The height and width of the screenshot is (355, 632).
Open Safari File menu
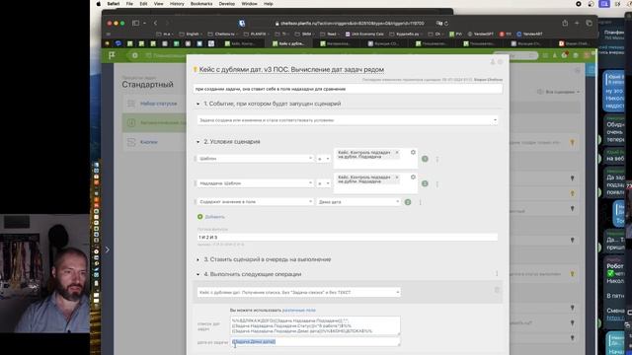pos(129,4)
